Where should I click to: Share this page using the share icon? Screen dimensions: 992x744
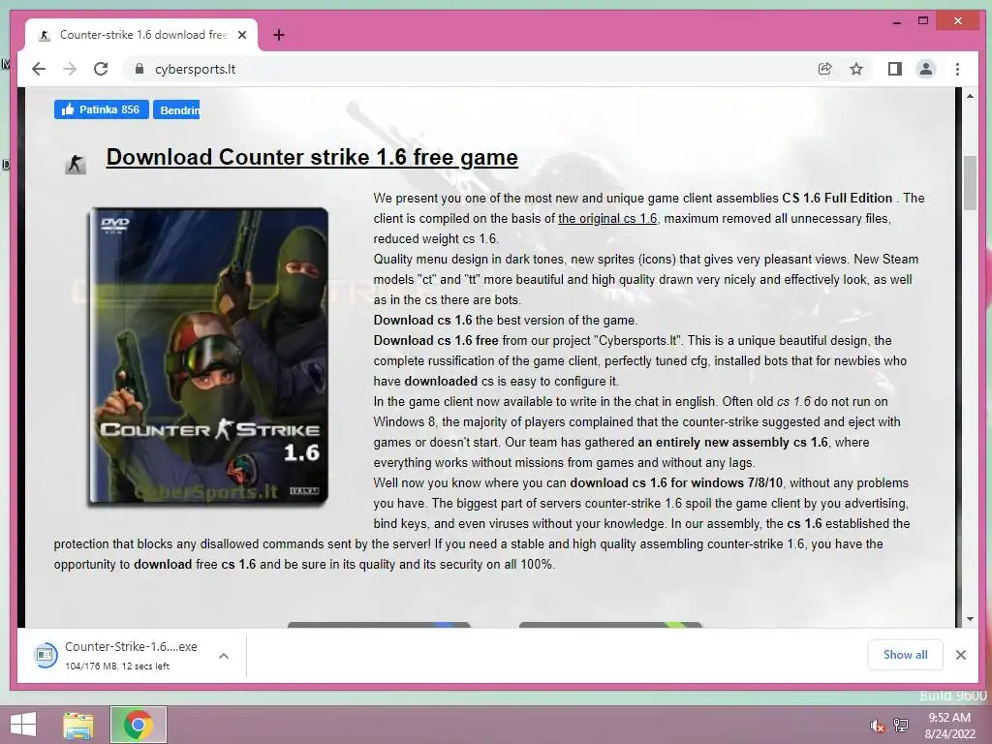(825, 69)
